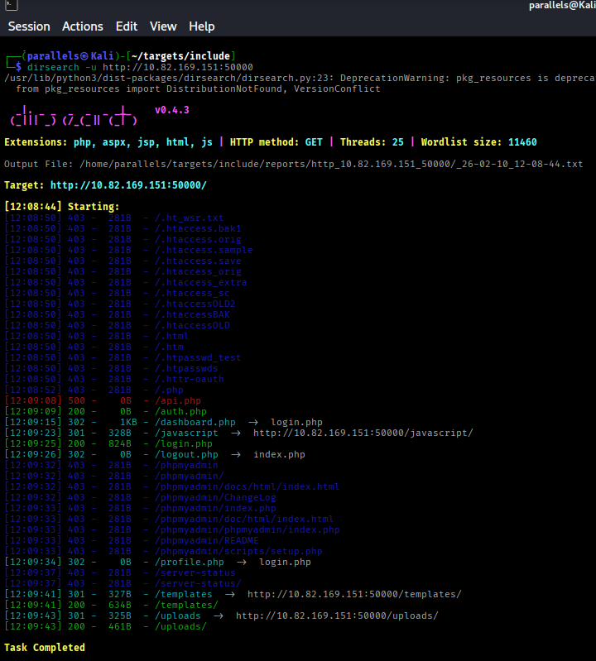Open the Edit menu
Screen dimensions: 596x661
[127, 26]
